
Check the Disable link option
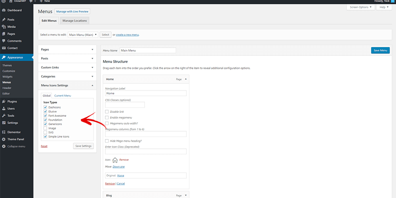coord(107,112)
